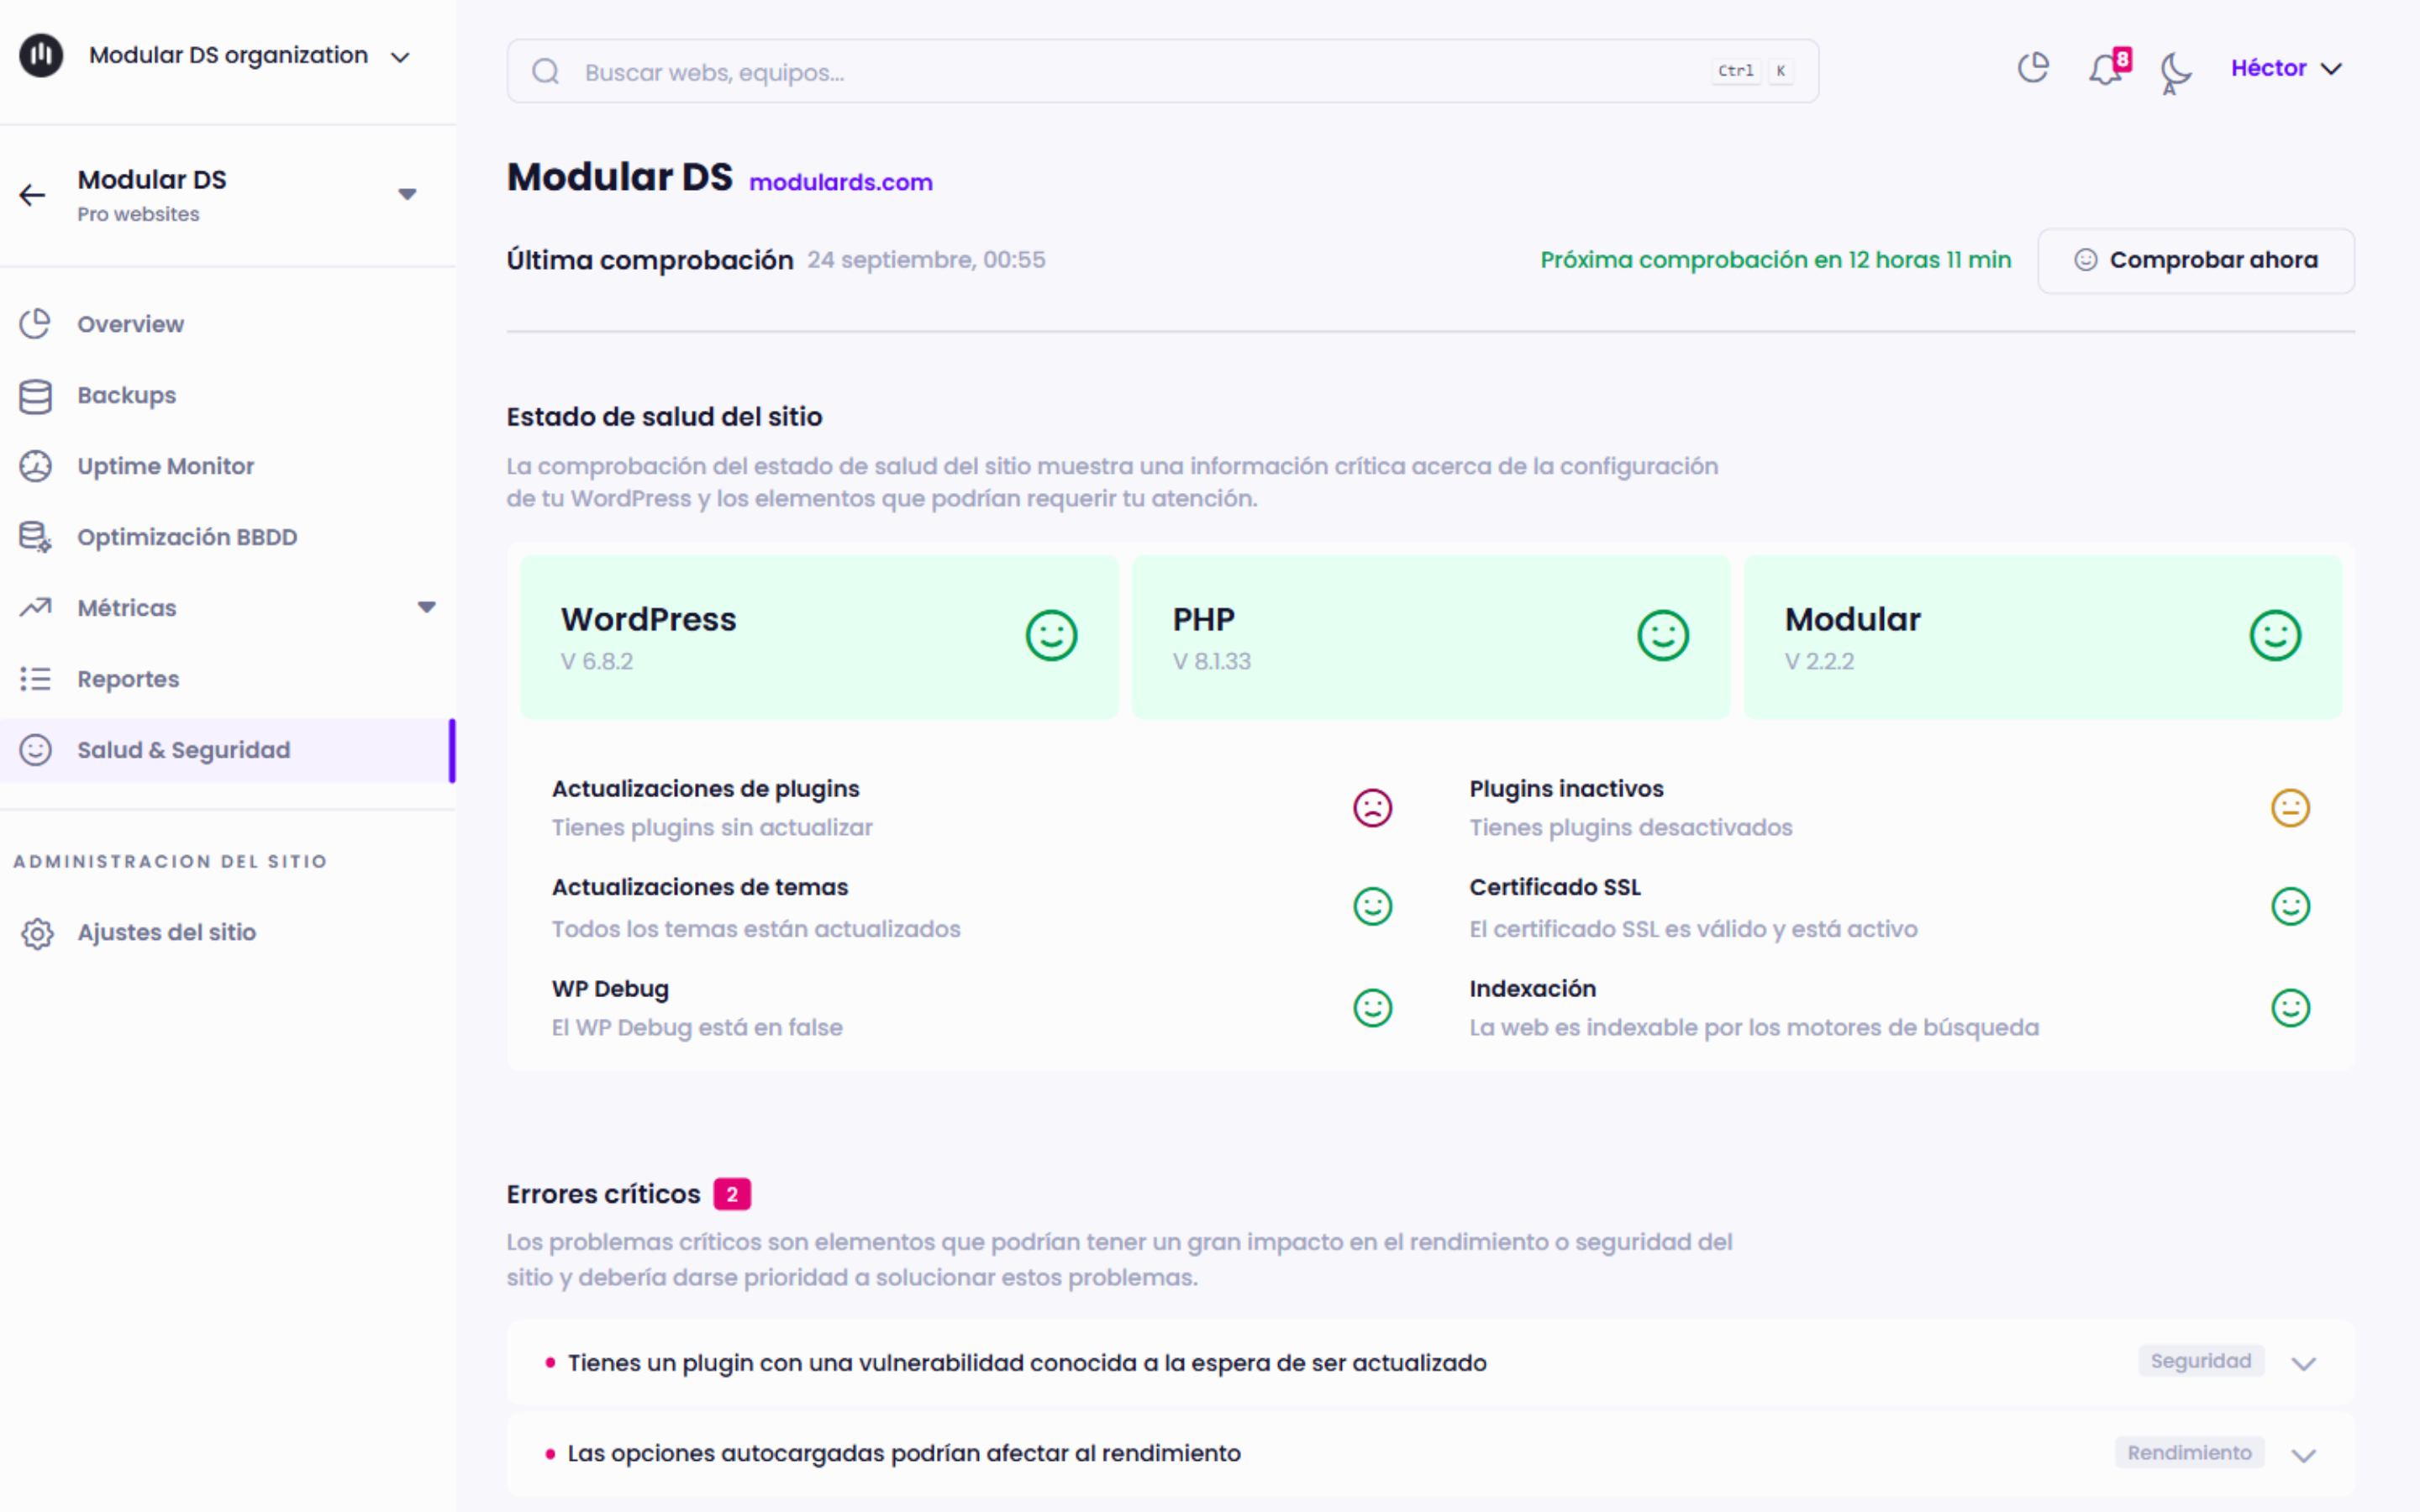Click the SSL certificate smiley icon
This screenshot has height=1512, width=2420.
pos(2289,907)
